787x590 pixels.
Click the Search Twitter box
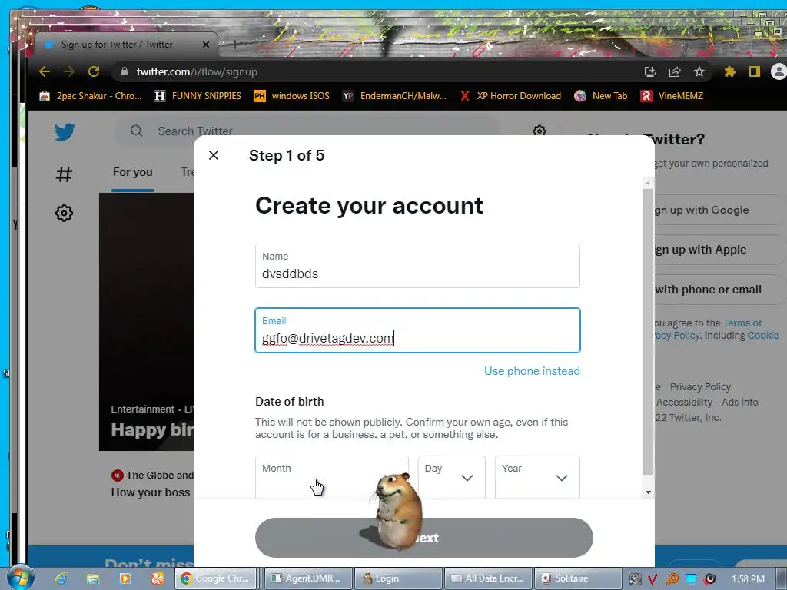[x=306, y=131]
